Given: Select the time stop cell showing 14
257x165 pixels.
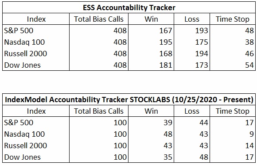Looking at the screenshot, I should tap(233, 146).
